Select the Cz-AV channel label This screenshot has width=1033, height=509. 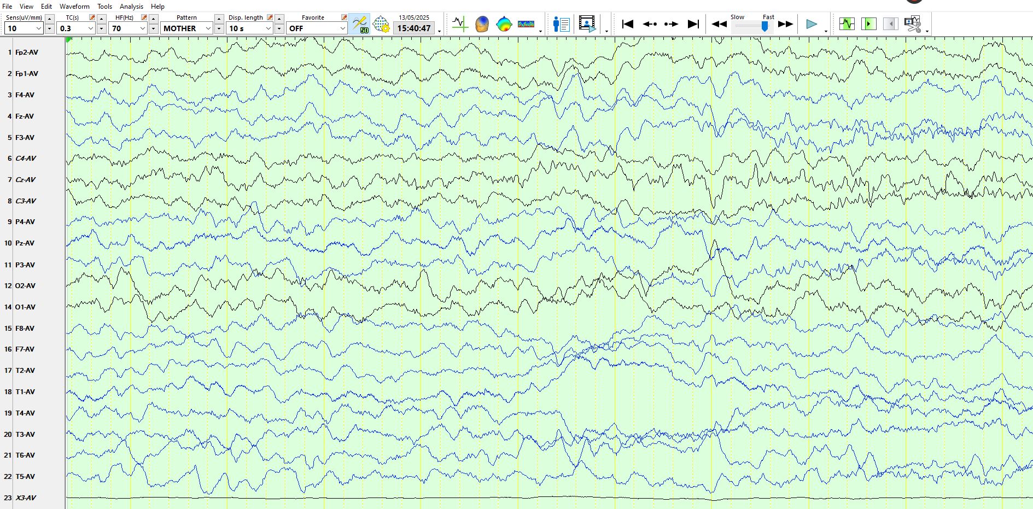pos(26,180)
